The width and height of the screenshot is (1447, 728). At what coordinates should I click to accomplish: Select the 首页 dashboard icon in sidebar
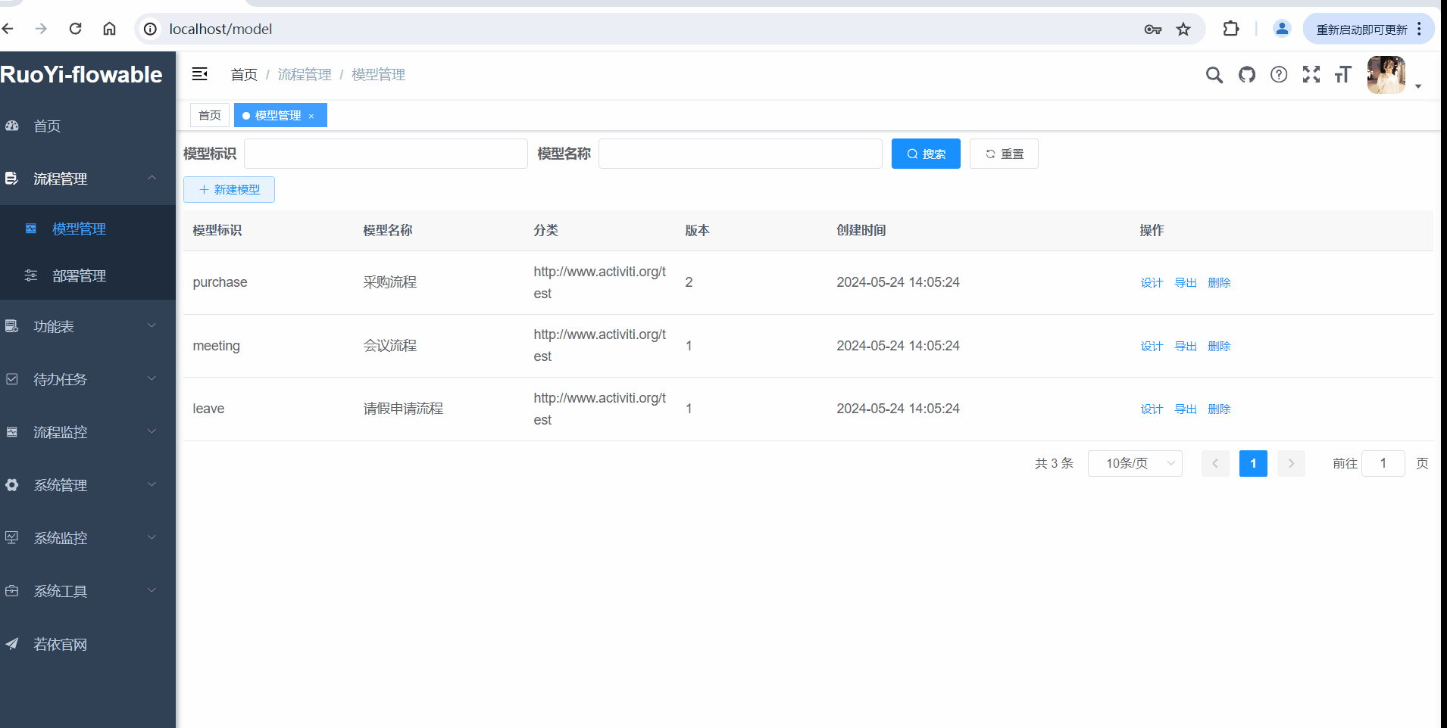tap(12, 126)
